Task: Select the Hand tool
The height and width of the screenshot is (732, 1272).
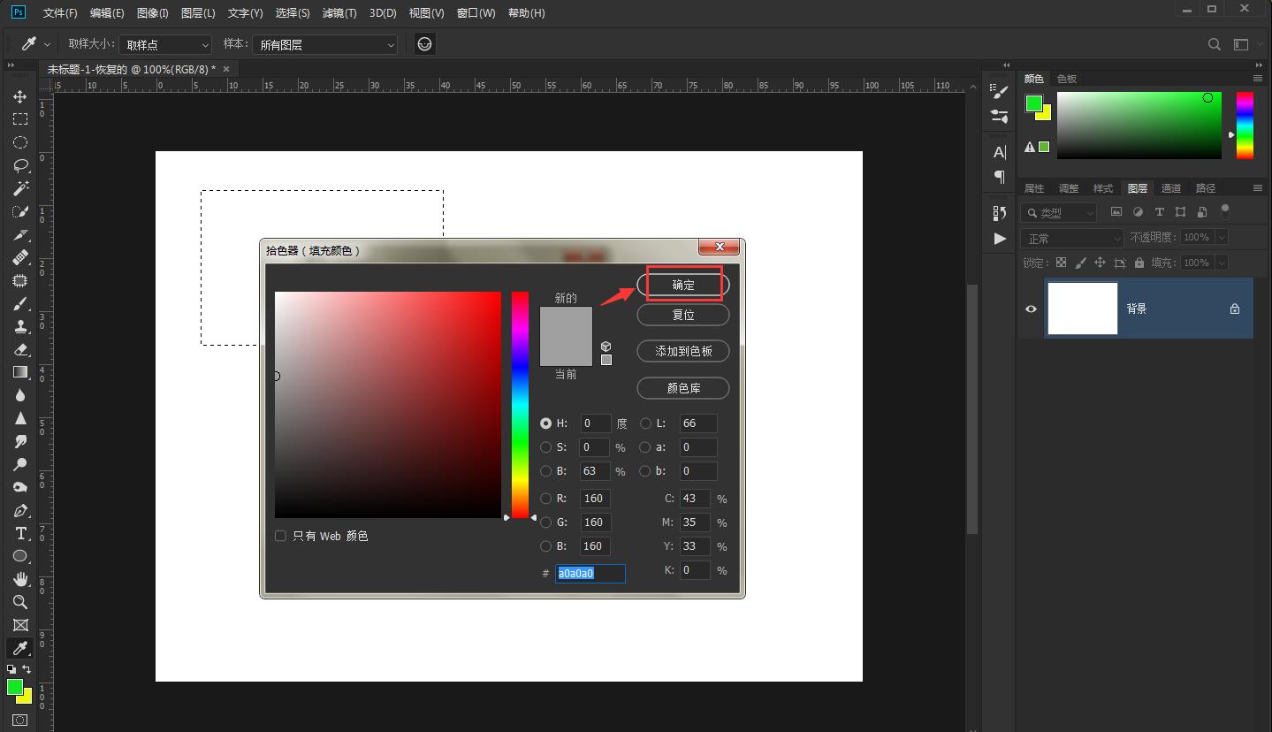Action: [x=19, y=579]
